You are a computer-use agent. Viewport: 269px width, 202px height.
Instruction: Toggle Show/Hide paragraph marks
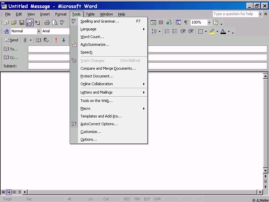click(x=186, y=23)
